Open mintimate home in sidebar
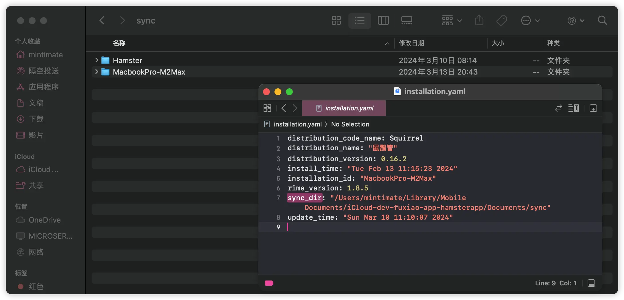The width and height of the screenshot is (624, 300). [40, 54]
